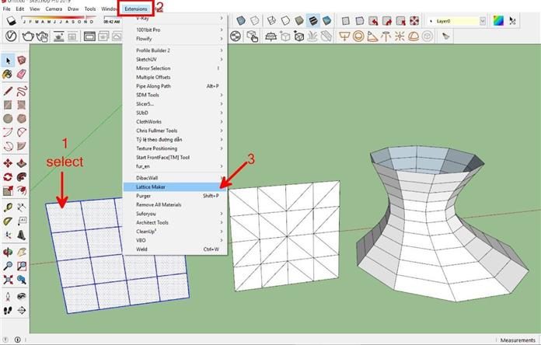
Task: Choose Remove All Materials entry
Action: pyautogui.click(x=175, y=204)
